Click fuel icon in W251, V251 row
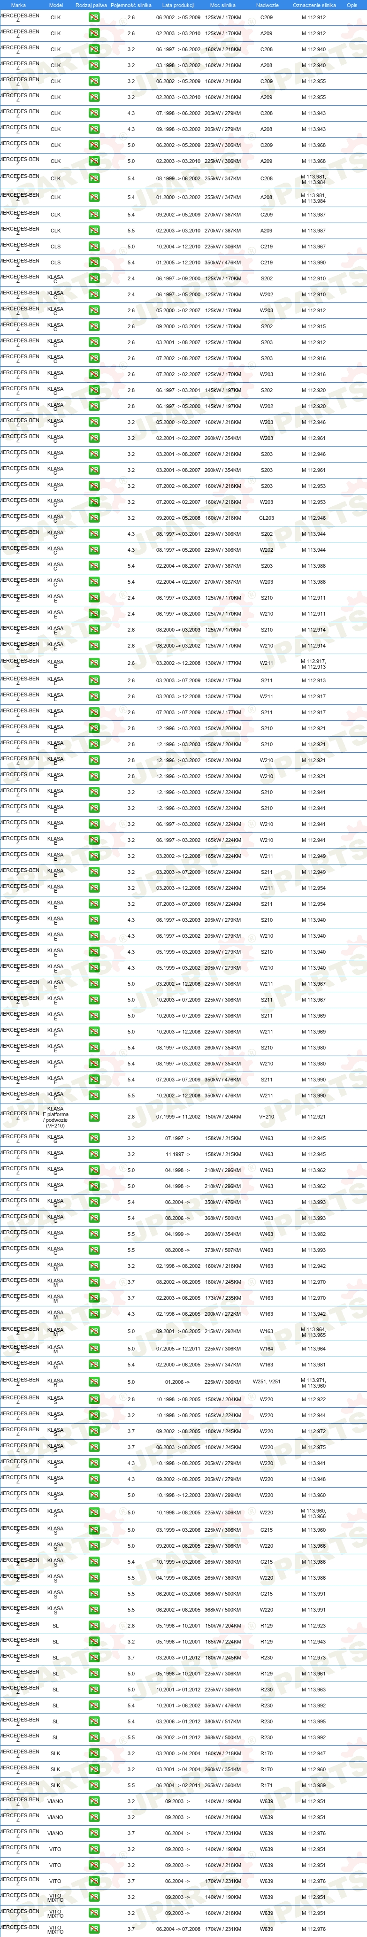 (93, 1382)
